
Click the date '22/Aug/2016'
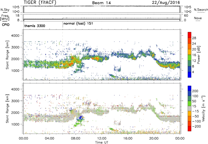point(166,3)
